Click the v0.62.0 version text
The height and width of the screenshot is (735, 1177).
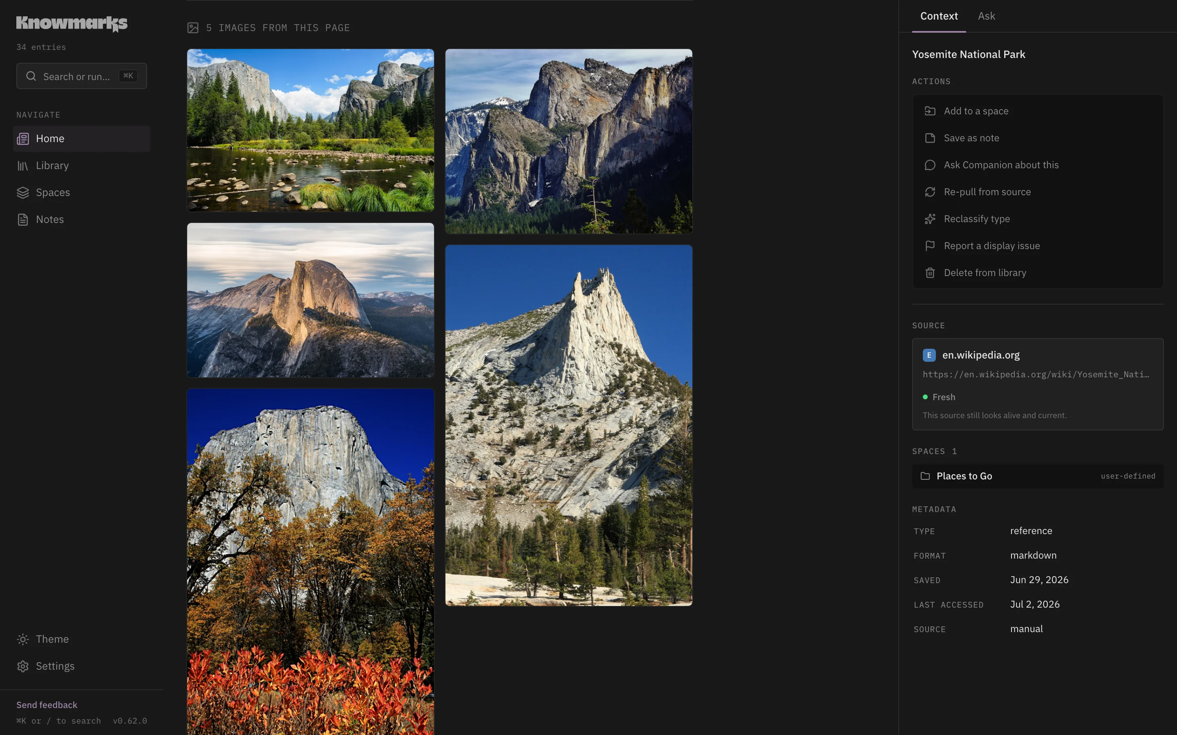tap(130, 721)
